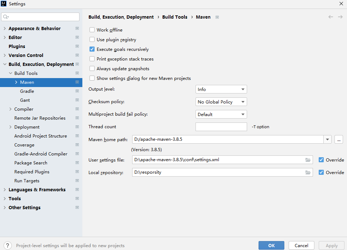
Task: Click project-level icon on the Maven row
Action: tap(77, 82)
